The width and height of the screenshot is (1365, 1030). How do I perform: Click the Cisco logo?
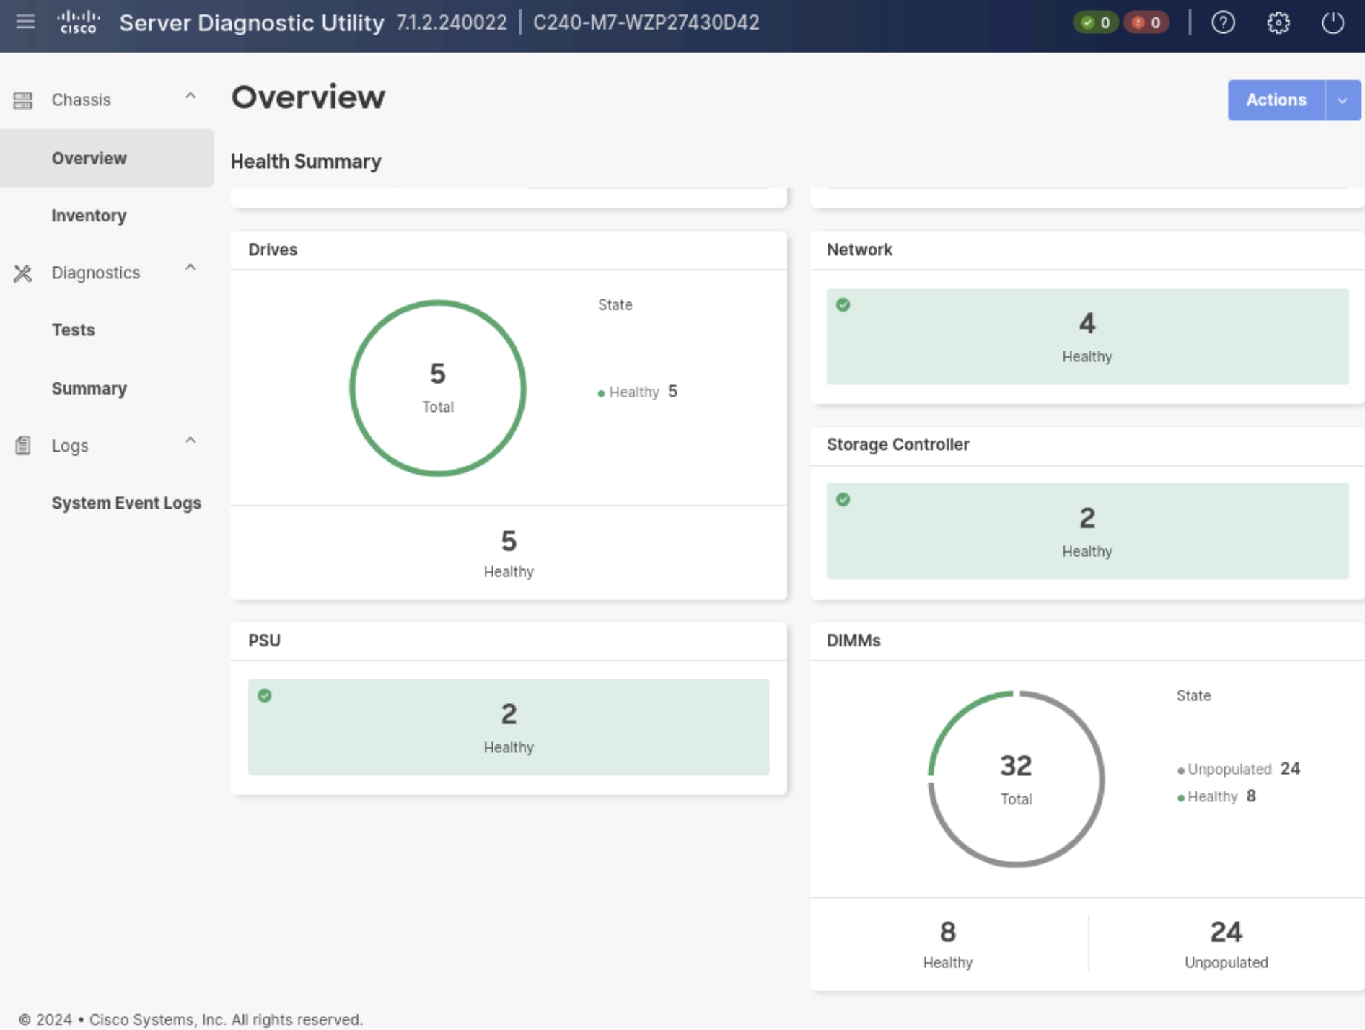[x=78, y=20]
